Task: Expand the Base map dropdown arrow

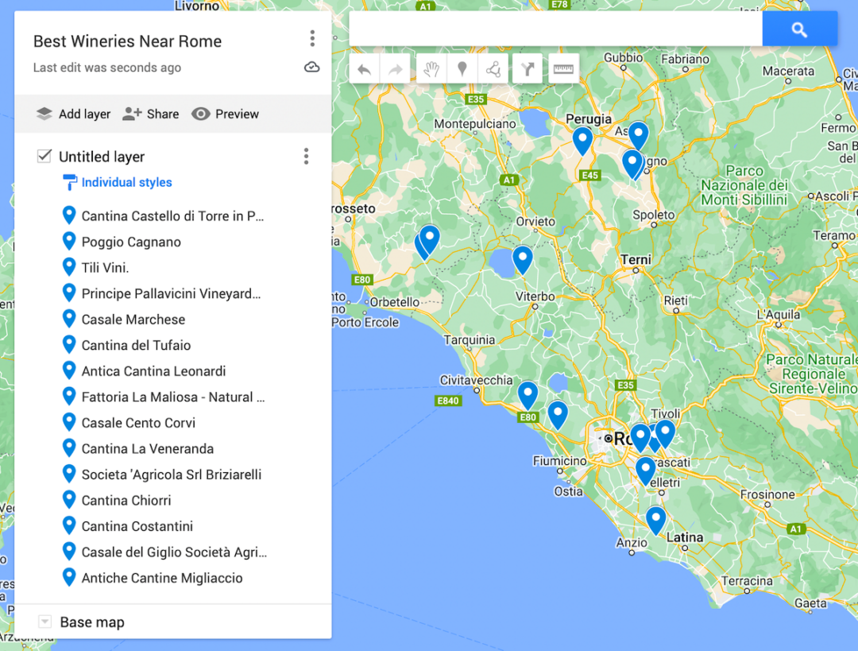Action: point(44,622)
